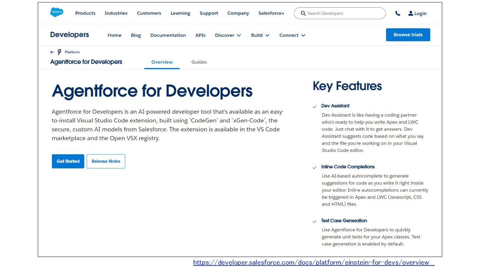This screenshot has width=480, height=270.
Task: Switch to the Guides tab
Action: coord(199,62)
